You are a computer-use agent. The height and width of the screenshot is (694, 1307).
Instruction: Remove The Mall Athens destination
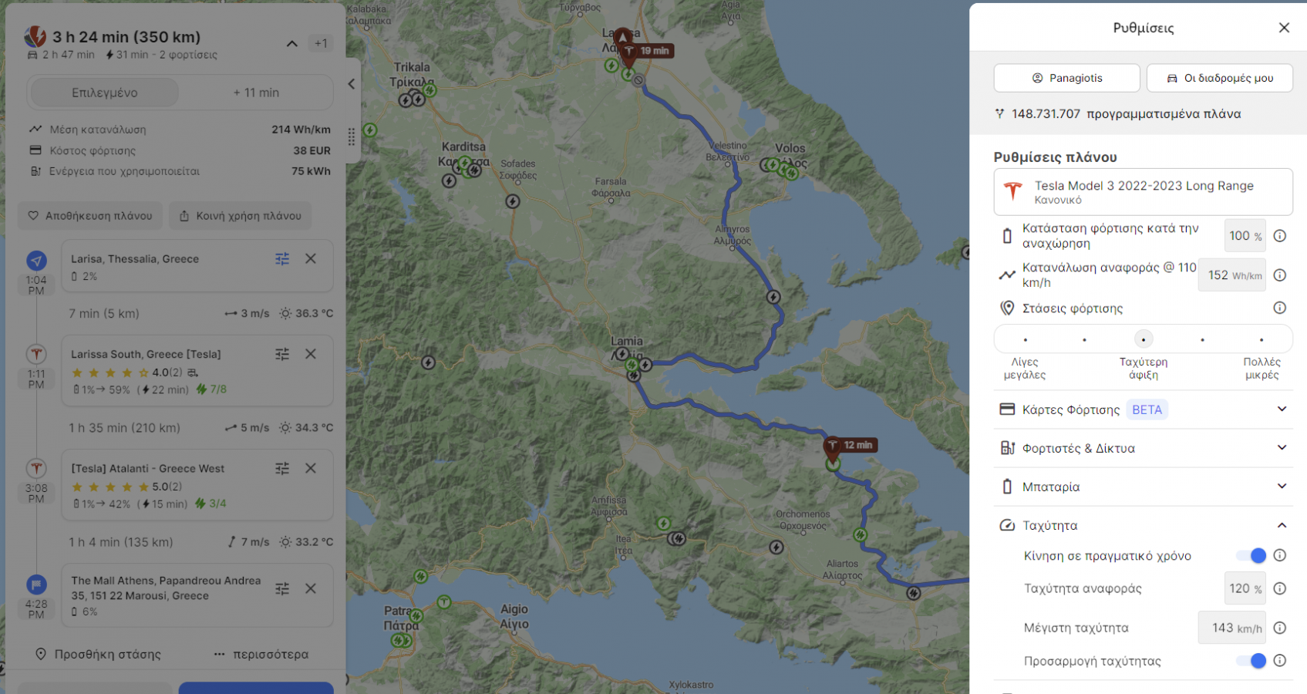click(311, 588)
